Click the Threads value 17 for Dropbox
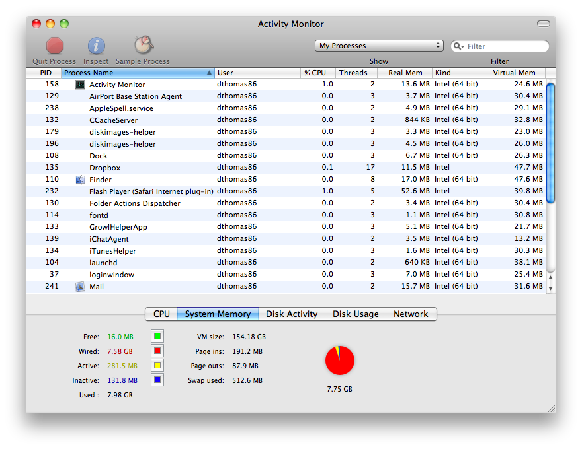Image resolution: width=582 pixels, height=449 pixels. click(x=370, y=168)
